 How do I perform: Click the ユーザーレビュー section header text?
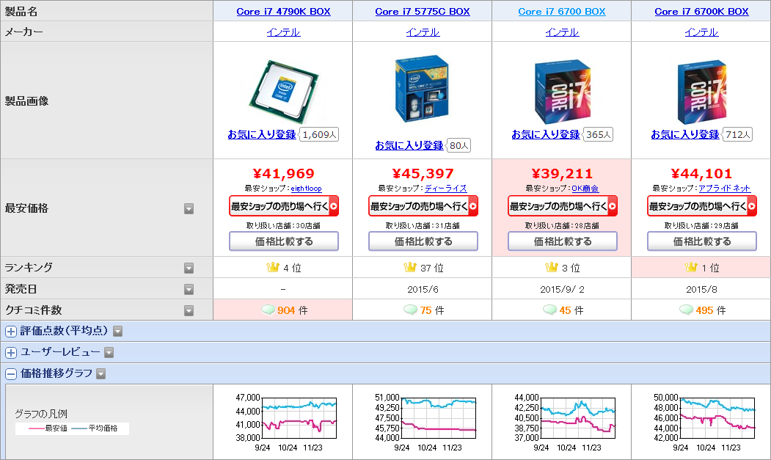(60, 352)
